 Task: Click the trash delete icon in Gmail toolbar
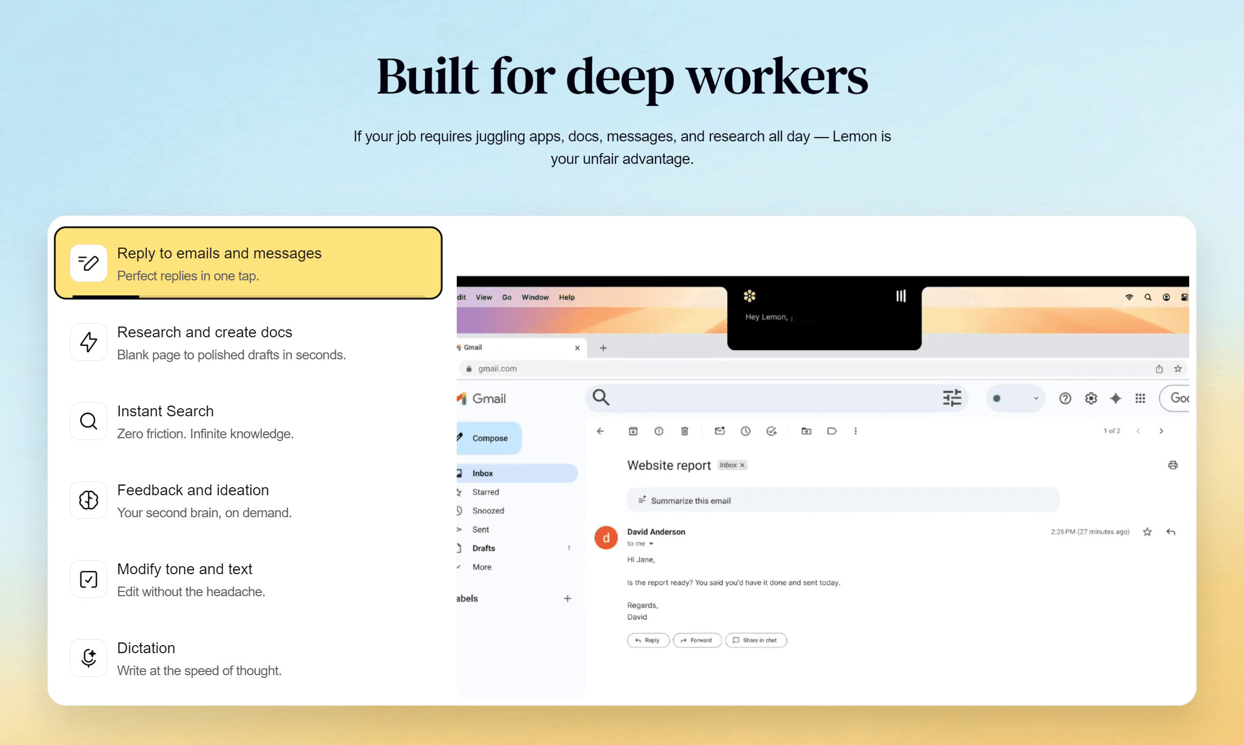coord(684,431)
